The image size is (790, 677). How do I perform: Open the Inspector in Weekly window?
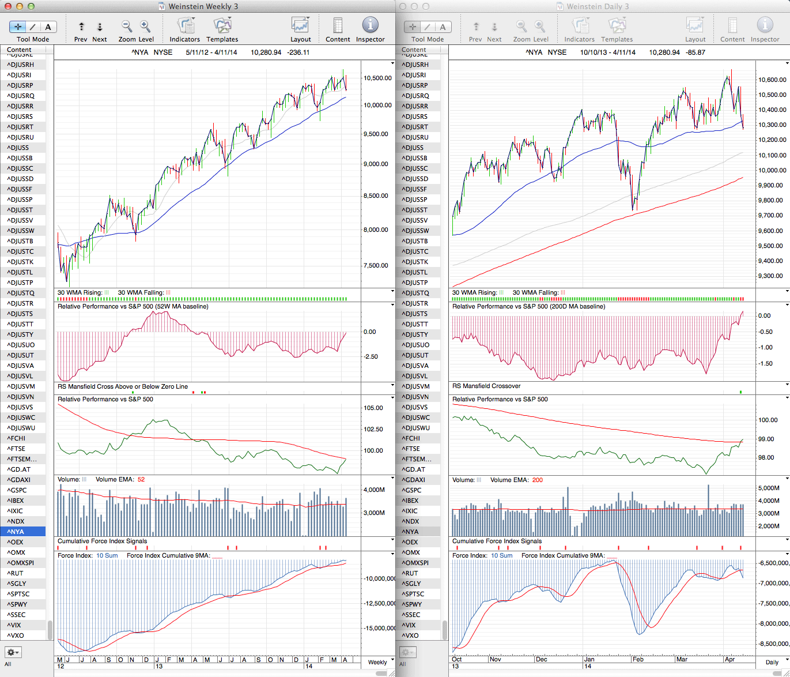tap(370, 26)
